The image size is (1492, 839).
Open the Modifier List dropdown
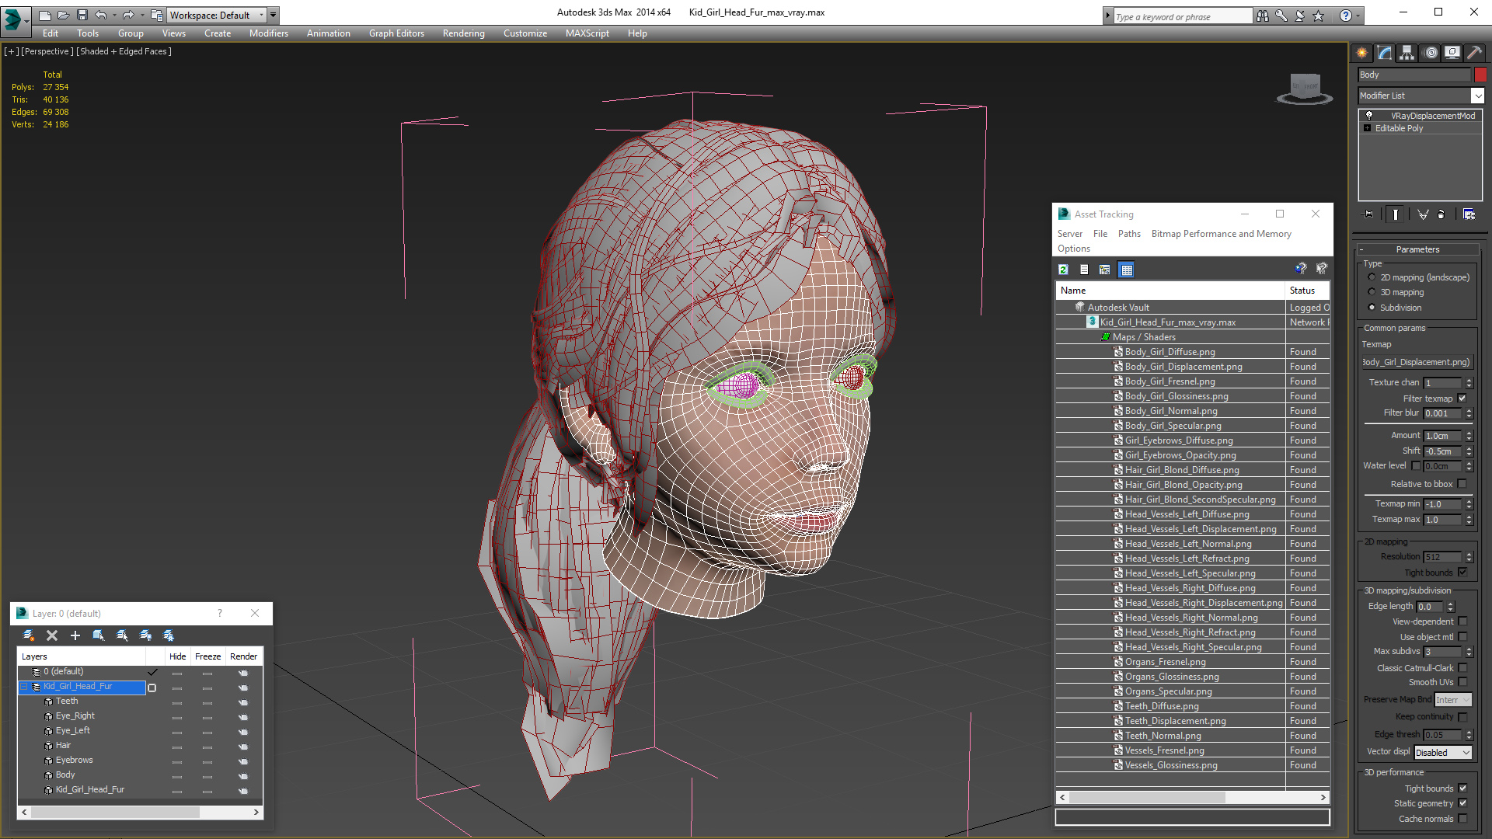pos(1477,96)
